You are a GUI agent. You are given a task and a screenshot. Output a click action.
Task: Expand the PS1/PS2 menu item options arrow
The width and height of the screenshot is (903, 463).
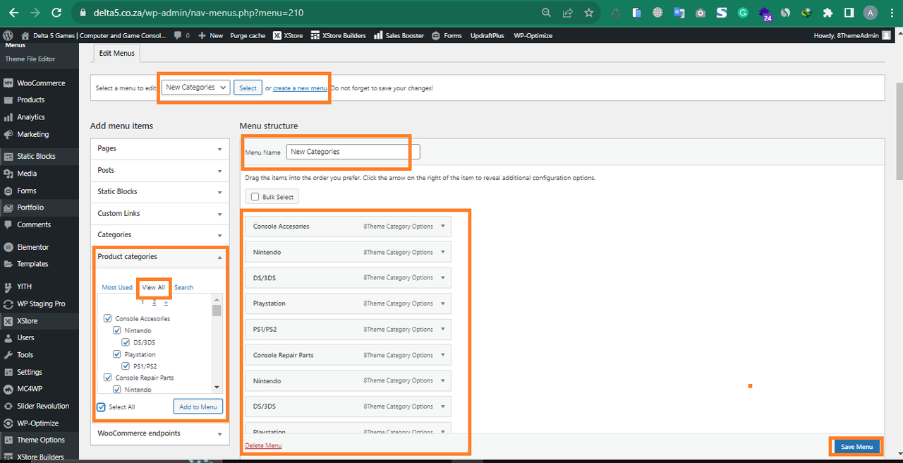click(442, 329)
